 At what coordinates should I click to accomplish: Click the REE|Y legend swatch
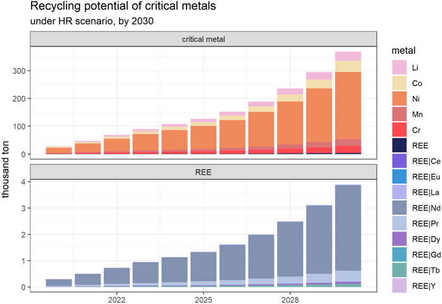(x=399, y=286)
